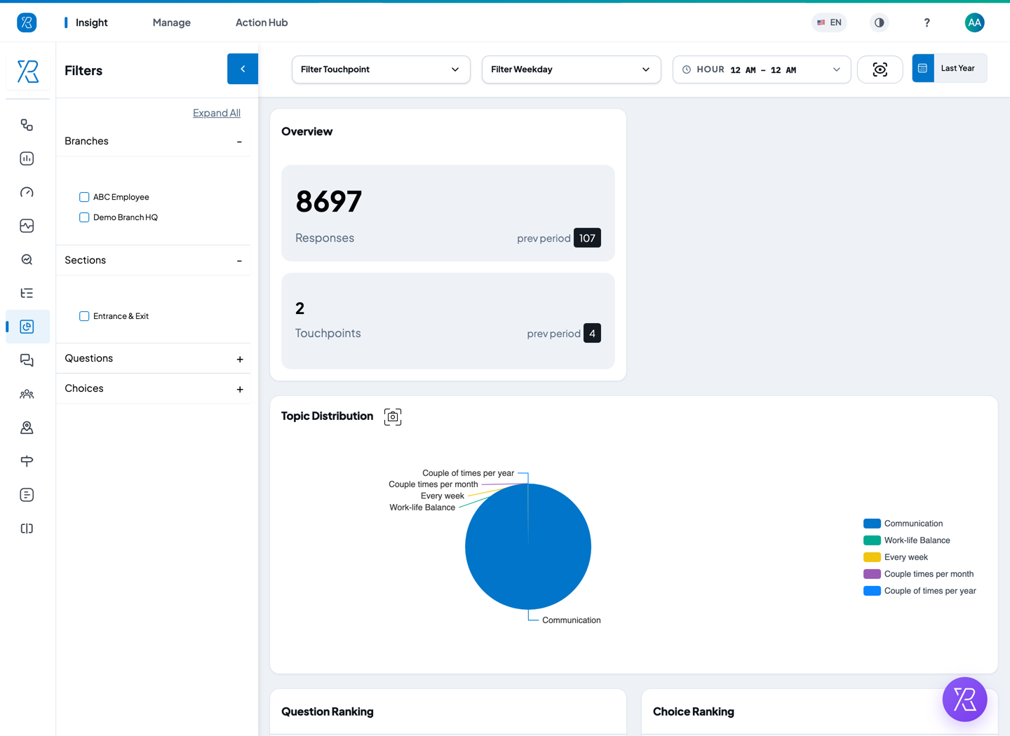Toggle the Work-life Balance legend swatch
This screenshot has height=736, width=1010.
tap(872, 540)
